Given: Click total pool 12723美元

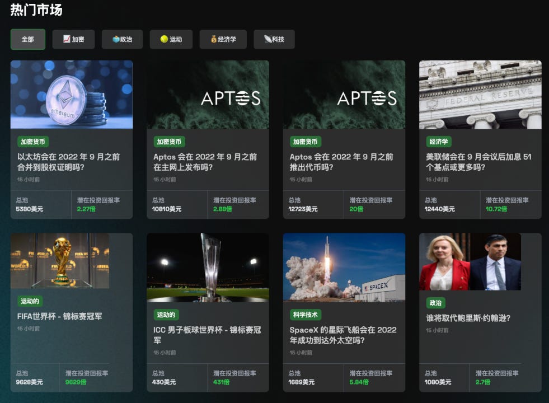Looking at the screenshot, I should (303, 209).
